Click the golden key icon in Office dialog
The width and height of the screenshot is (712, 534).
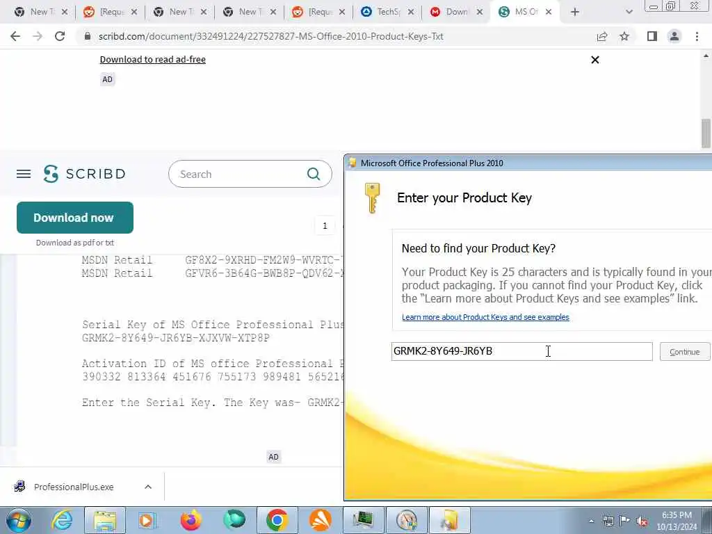[x=373, y=198]
